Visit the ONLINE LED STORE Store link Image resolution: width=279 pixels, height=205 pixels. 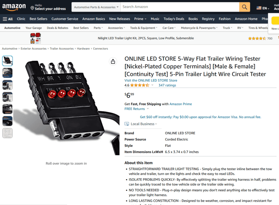pos(151,80)
